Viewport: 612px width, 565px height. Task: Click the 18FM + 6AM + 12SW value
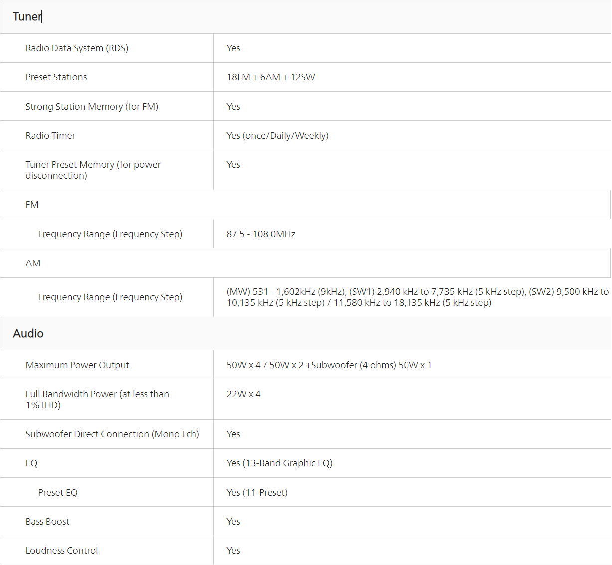pos(271,77)
